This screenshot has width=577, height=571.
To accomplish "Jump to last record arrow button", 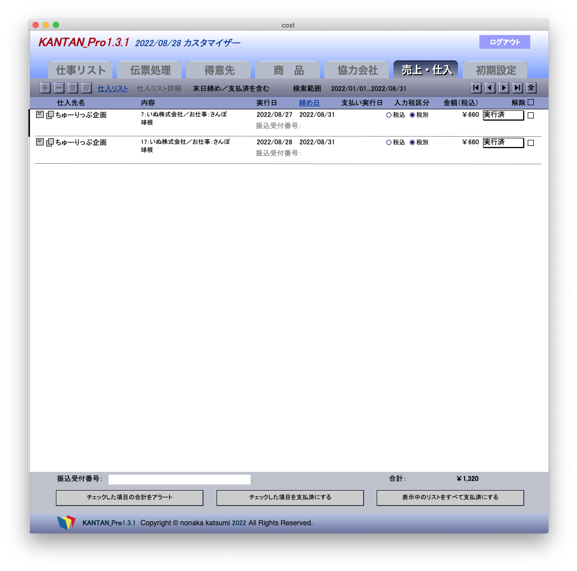I will point(518,88).
